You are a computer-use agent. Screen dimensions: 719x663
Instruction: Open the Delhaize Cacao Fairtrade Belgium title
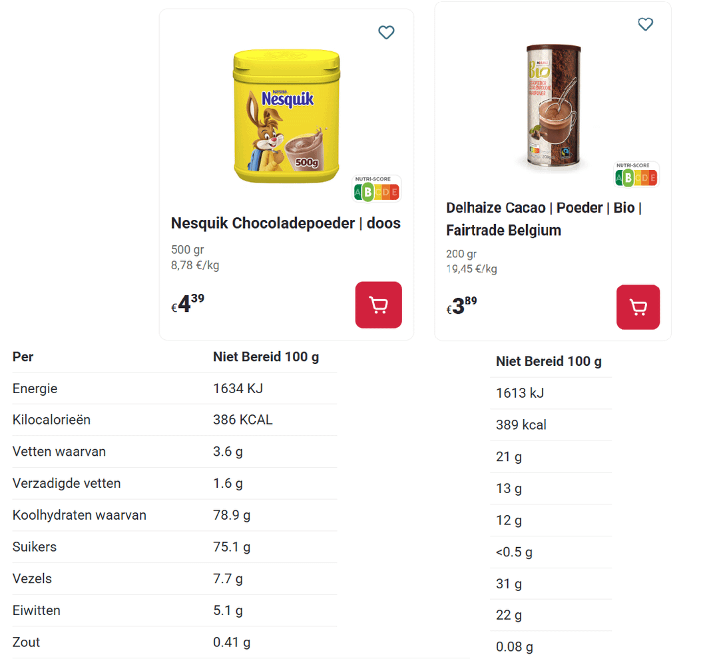click(x=543, y=219)
